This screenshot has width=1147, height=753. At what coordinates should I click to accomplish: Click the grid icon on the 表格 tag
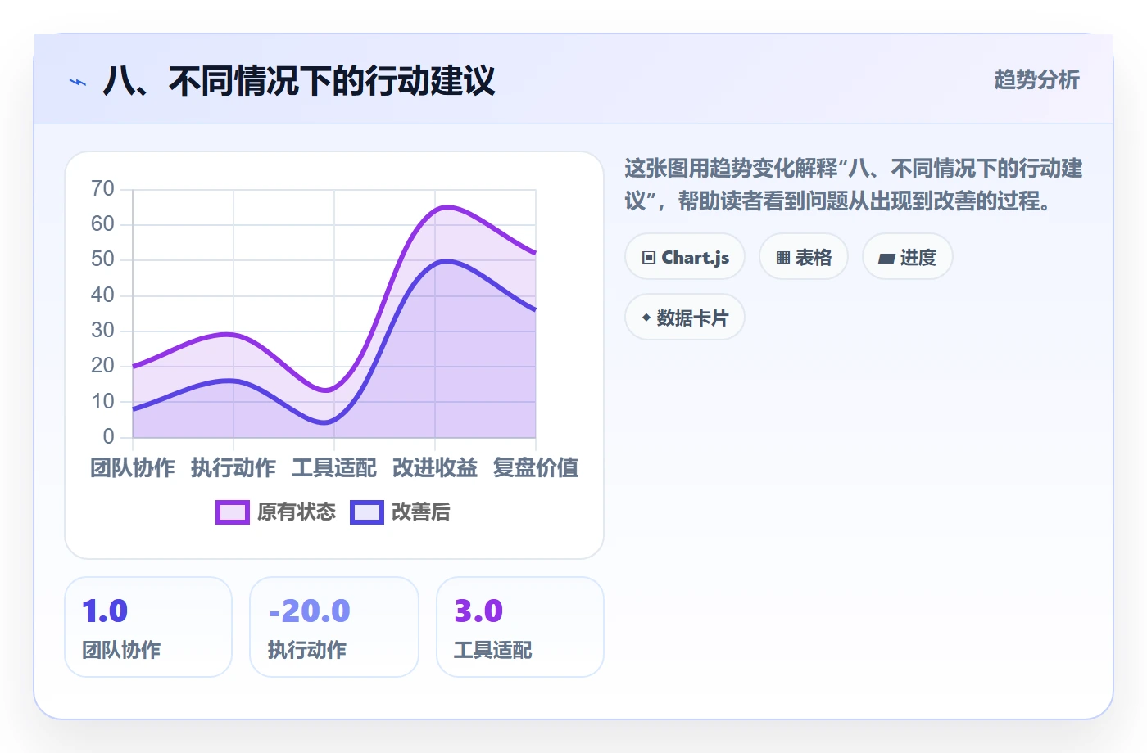click(x=783, y=258)
